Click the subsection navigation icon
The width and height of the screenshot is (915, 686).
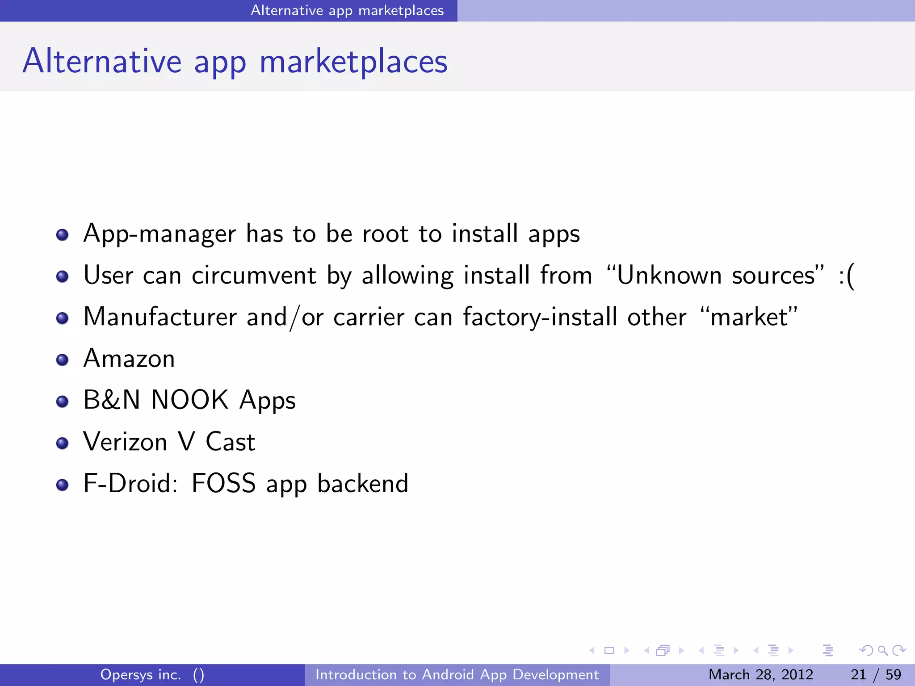coord(718,651)
